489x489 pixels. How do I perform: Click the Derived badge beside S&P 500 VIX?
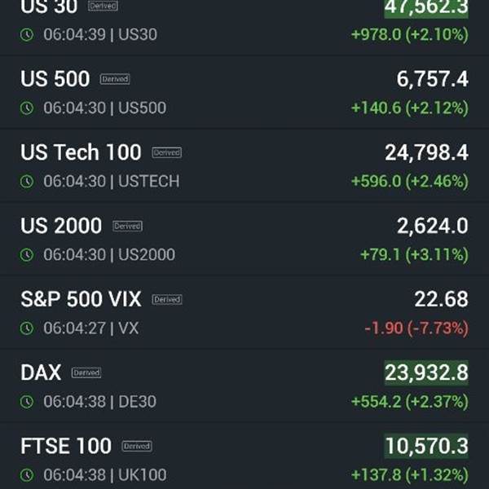(167, 299)
